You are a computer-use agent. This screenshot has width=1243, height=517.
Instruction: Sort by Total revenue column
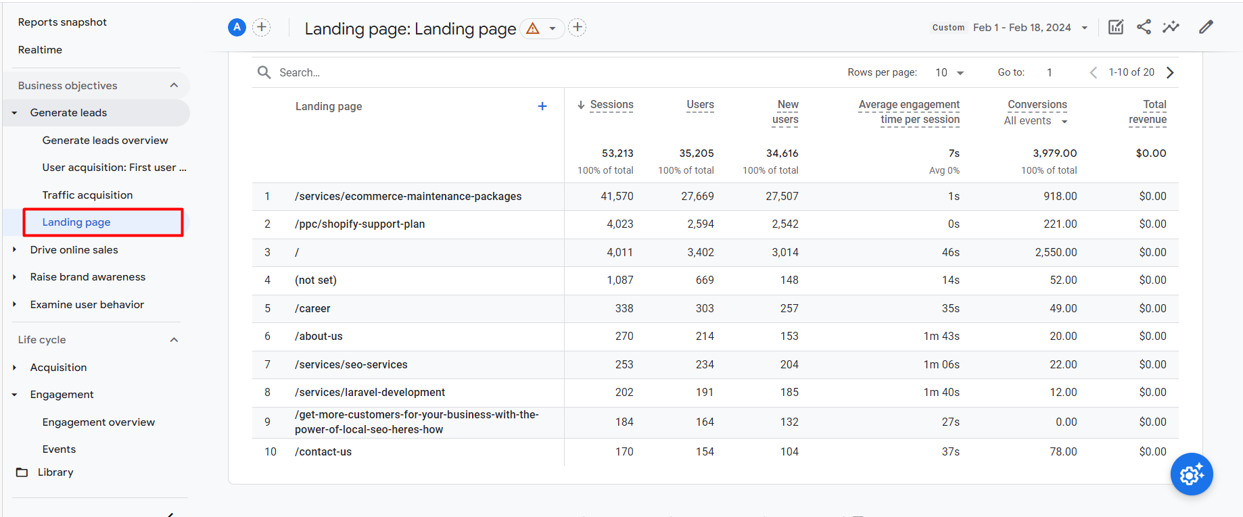[1148, 112]
